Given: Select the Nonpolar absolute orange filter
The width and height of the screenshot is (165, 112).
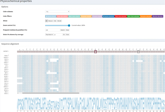Looking at the screenshot, I should [x=146, y=16].
